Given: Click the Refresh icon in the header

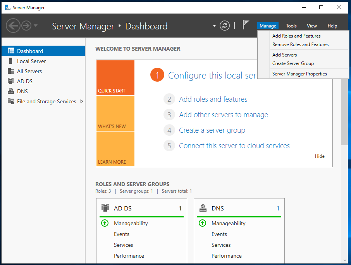Looking at the screenshot, I should coord(225,26).
